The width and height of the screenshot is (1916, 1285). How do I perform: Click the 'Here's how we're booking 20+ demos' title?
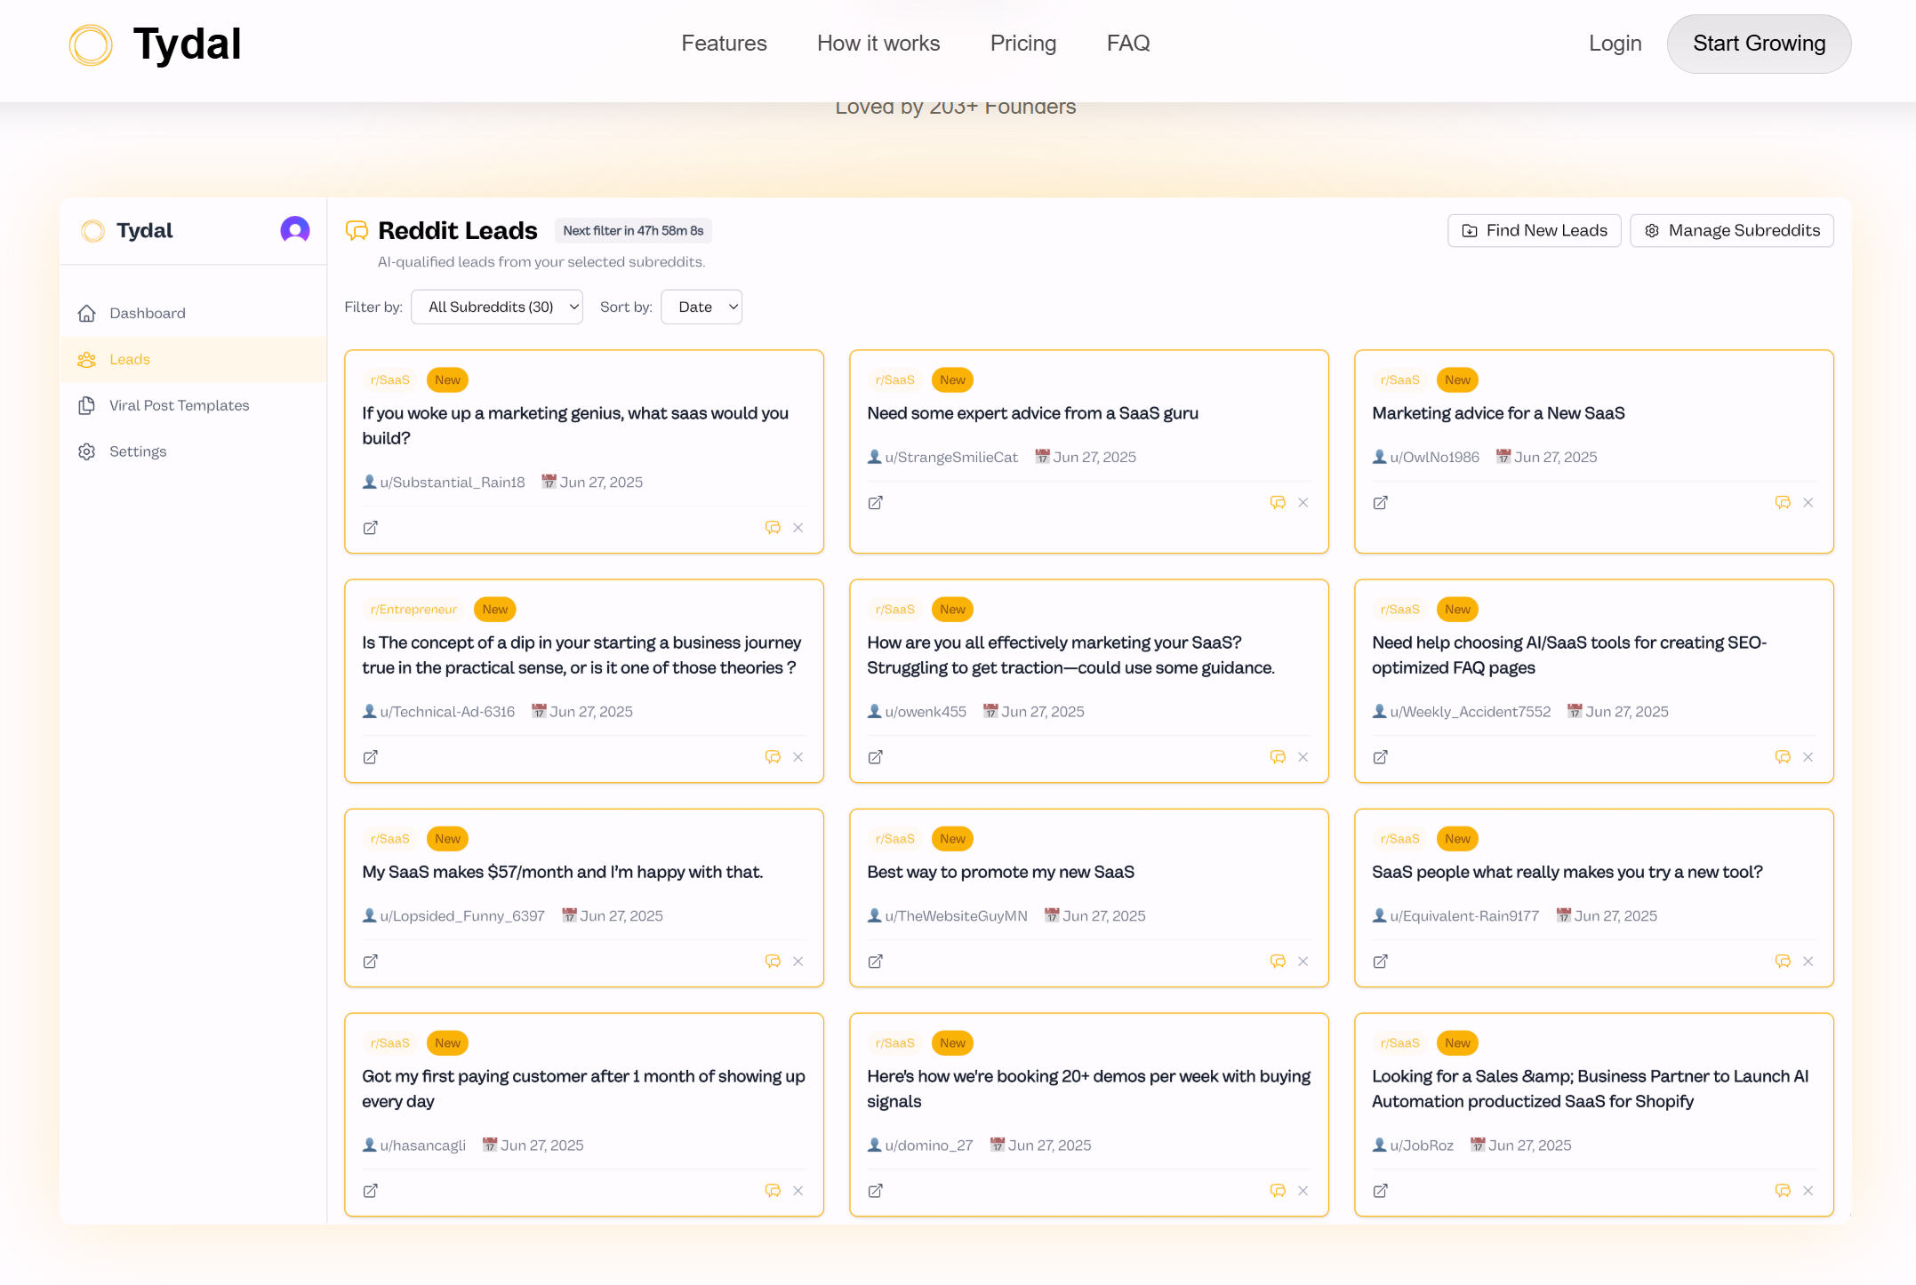(1088, 1089)
